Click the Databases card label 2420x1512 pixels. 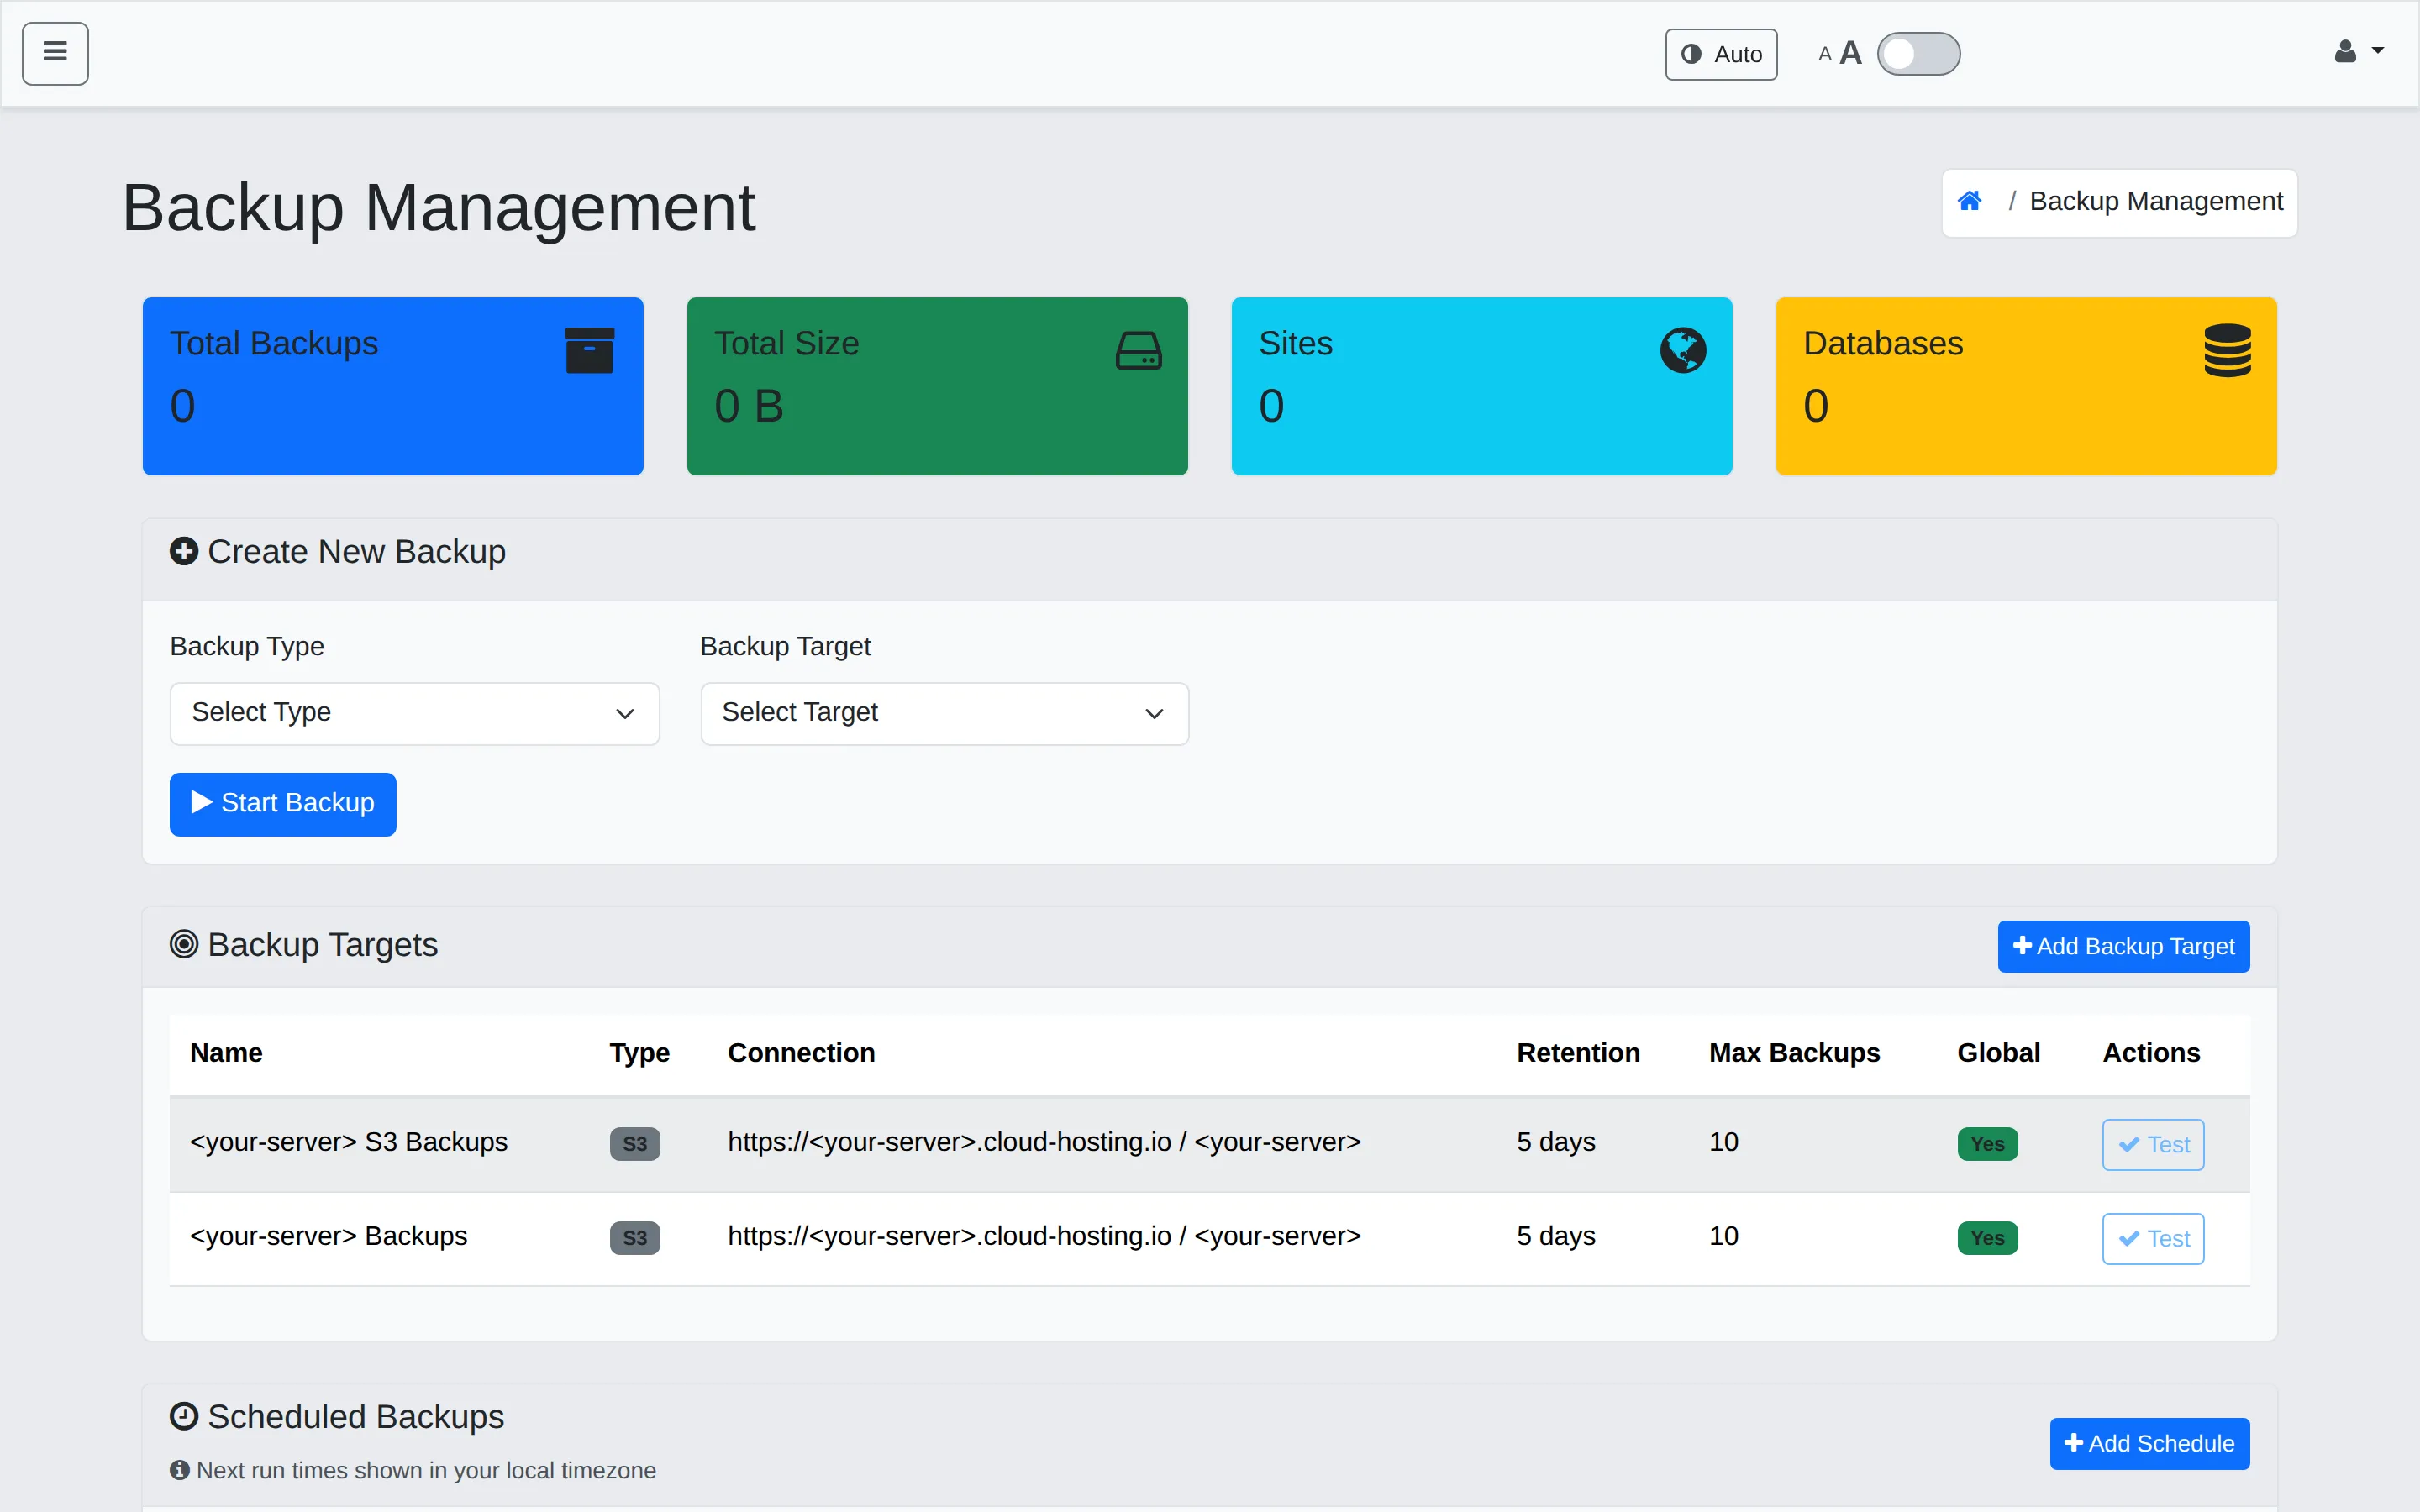point(1883,343)
